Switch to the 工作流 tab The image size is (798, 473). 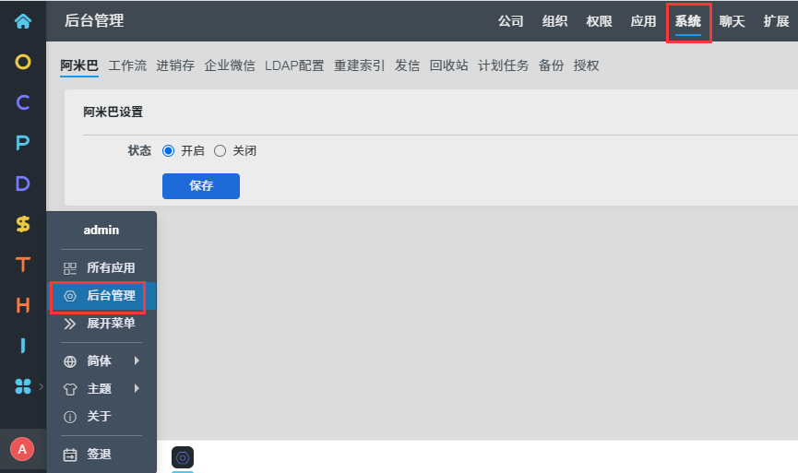click(x=127, y=65)
